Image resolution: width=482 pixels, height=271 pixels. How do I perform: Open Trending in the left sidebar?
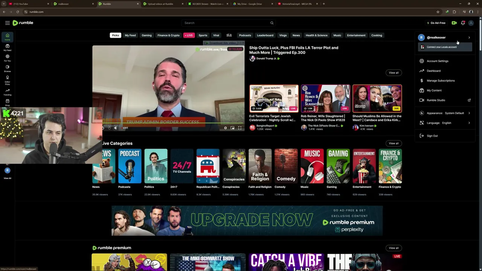(7, 92)
